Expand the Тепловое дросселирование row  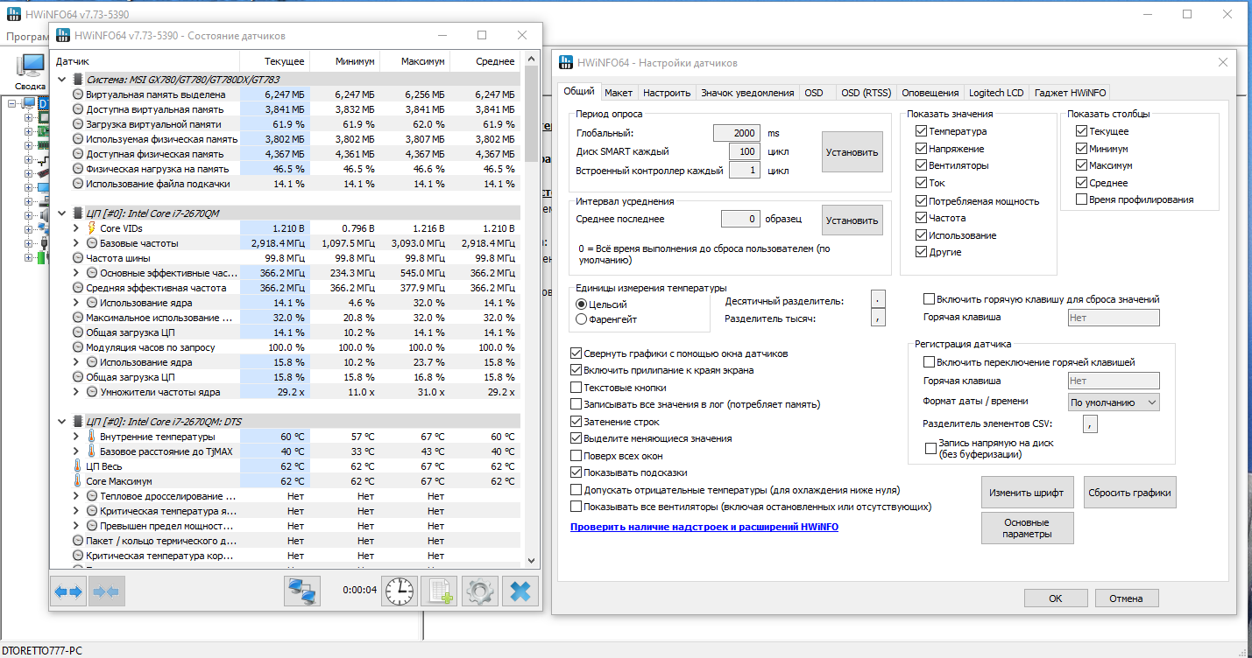pos(76,496)
